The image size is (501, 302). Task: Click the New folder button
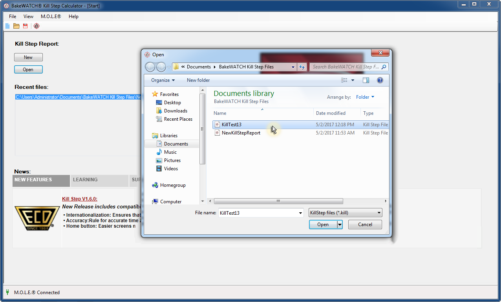coord(198,80)
